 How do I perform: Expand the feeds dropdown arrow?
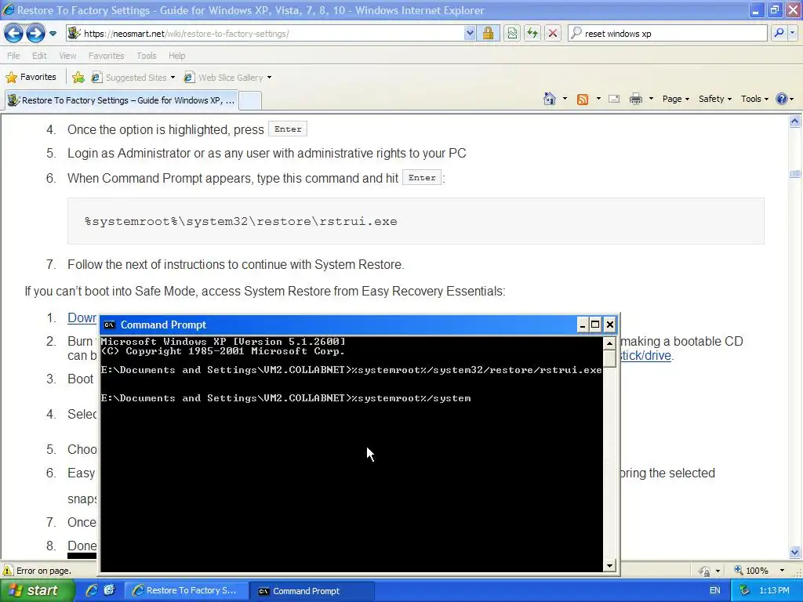(x=598, y=99)
